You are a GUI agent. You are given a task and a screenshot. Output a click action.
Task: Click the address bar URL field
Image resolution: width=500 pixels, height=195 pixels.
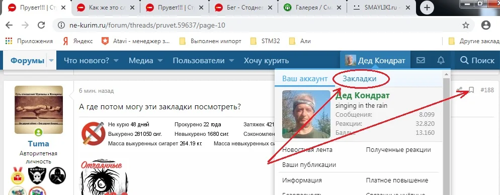pos(258,25)
